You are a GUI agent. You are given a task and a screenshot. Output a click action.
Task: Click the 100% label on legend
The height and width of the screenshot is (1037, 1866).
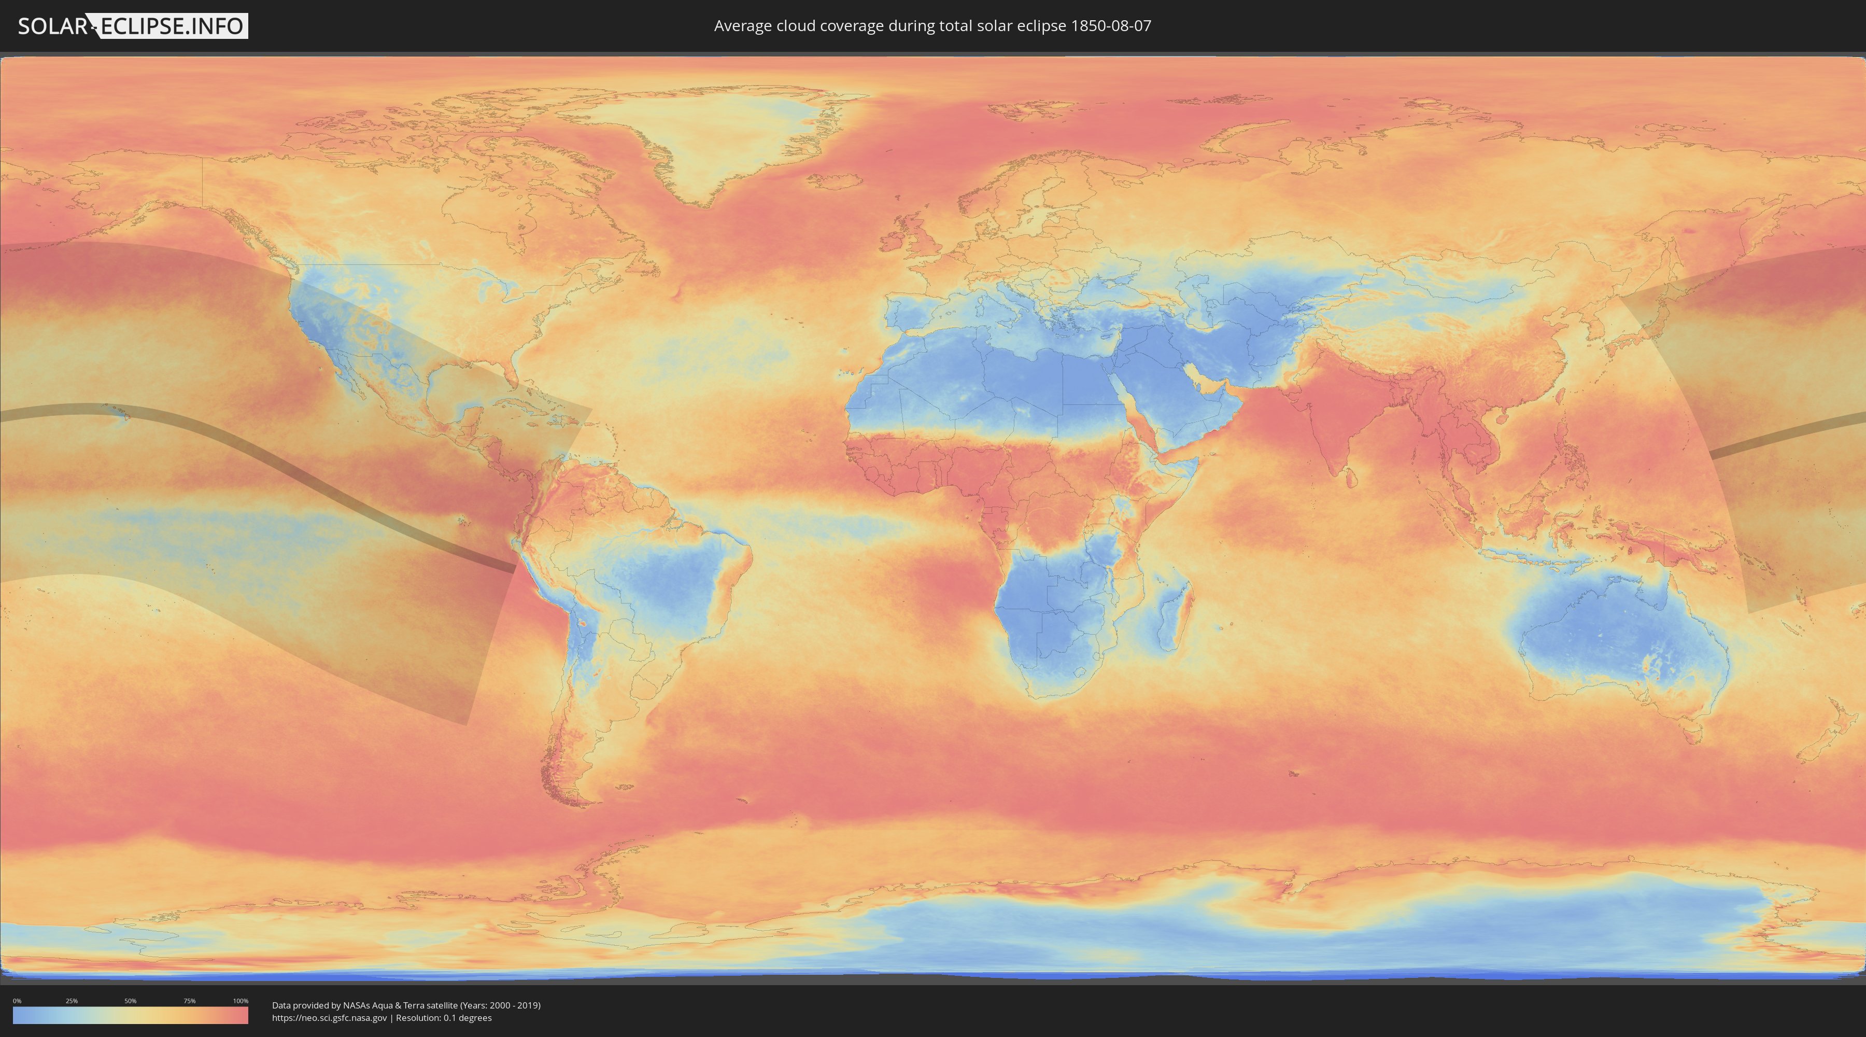pyautogui.click(x=241, y=1001)
